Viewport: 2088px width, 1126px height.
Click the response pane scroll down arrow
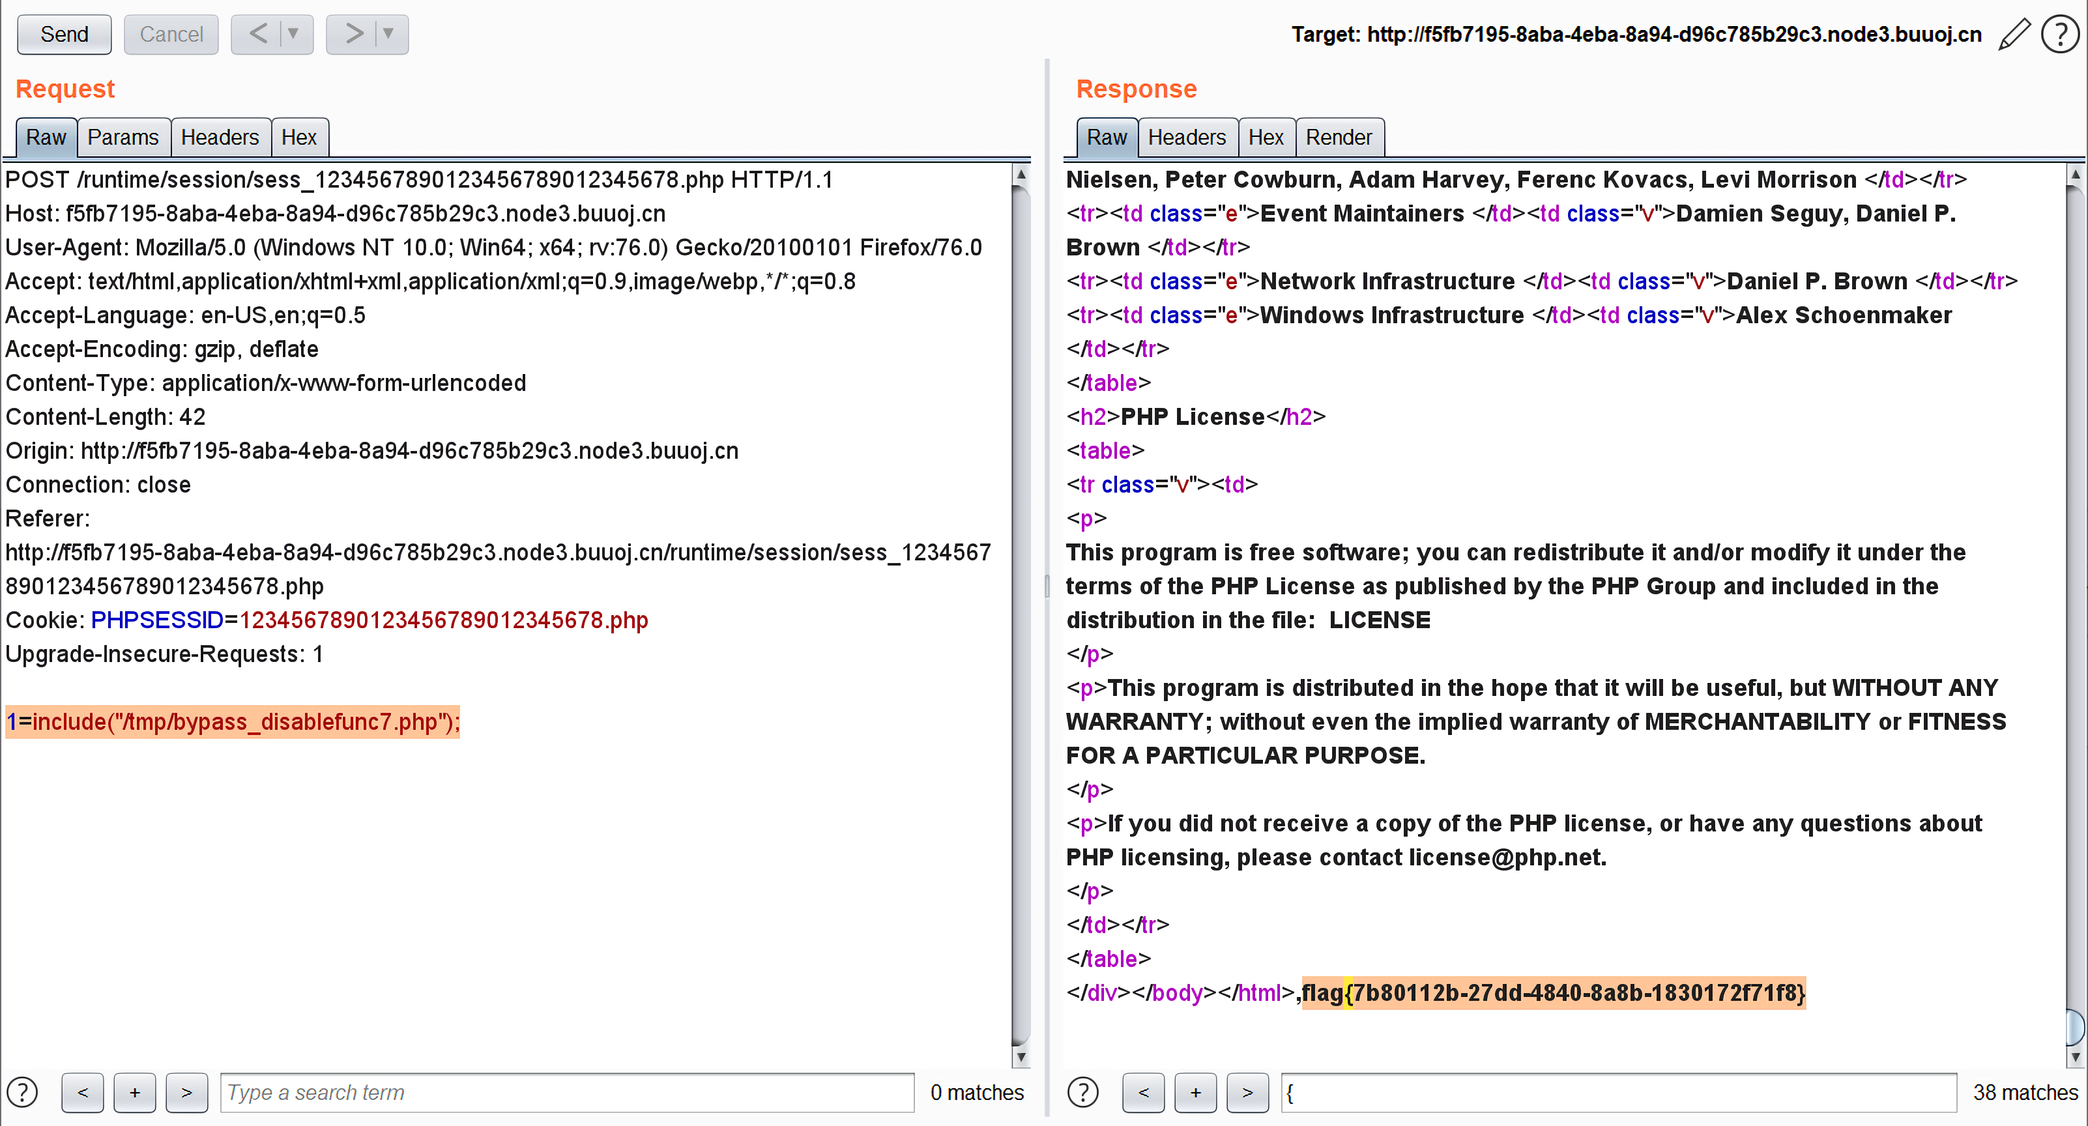pos(2076,1057)
